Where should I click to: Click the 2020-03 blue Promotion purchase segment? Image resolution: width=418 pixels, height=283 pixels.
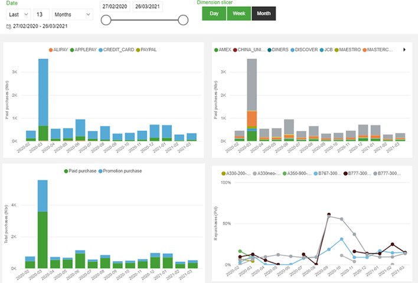point(43,196)
